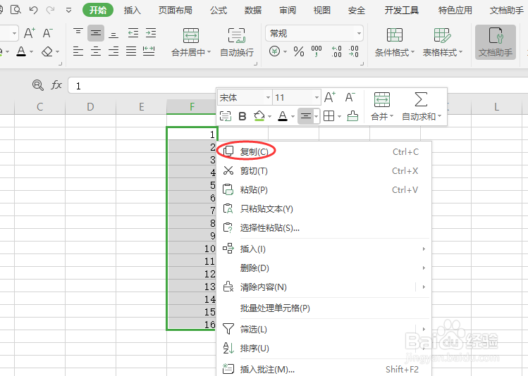
Task: Open 表格样式 table style menu
Action: pos(443,43)
